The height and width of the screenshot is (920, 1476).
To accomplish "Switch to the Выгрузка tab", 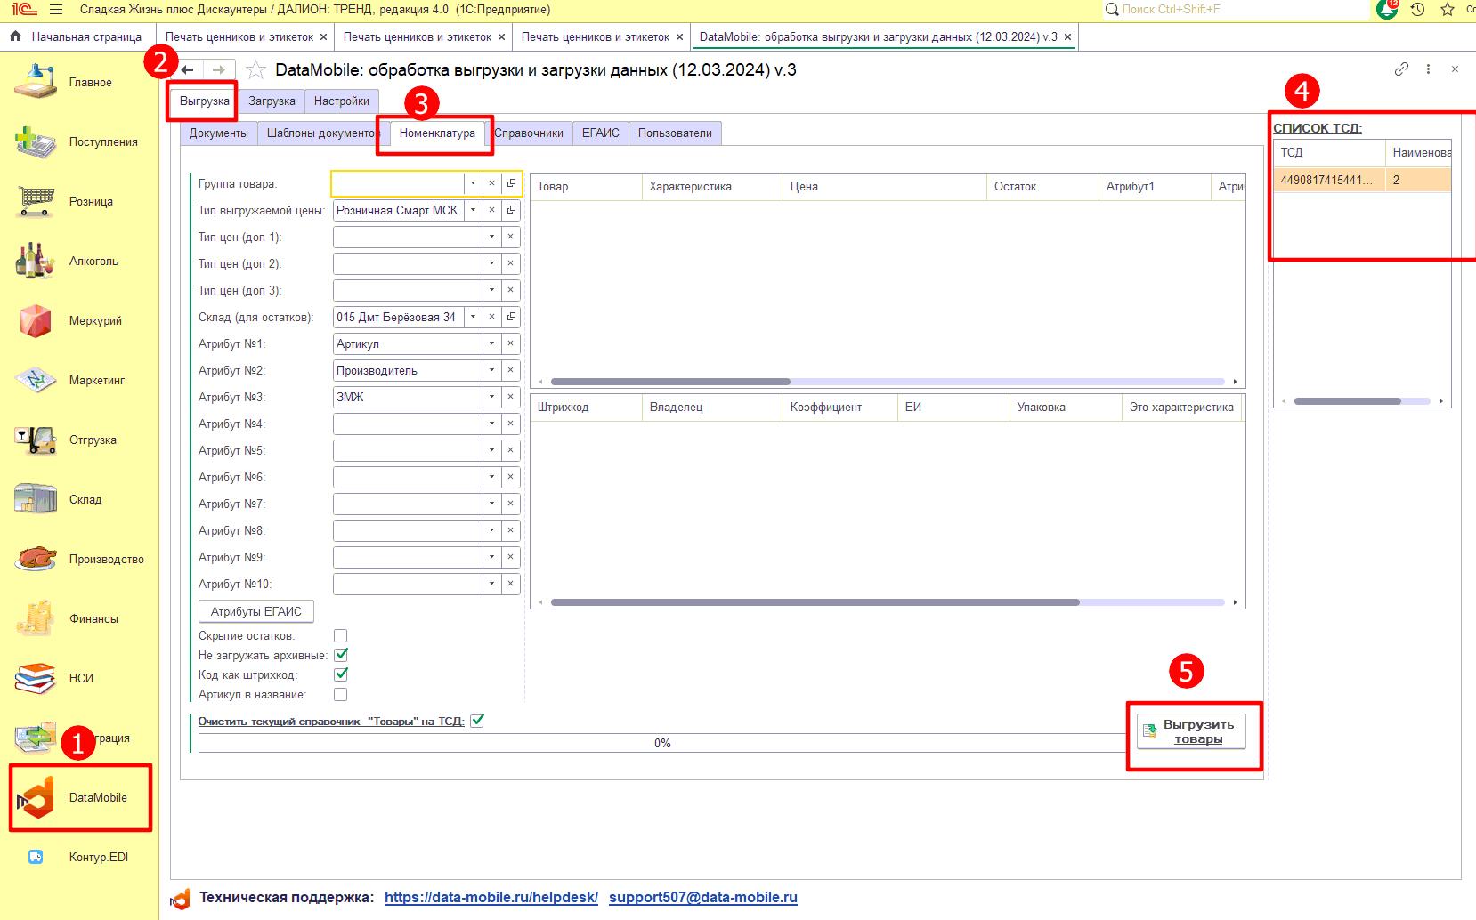I will [x=204, y=101].
